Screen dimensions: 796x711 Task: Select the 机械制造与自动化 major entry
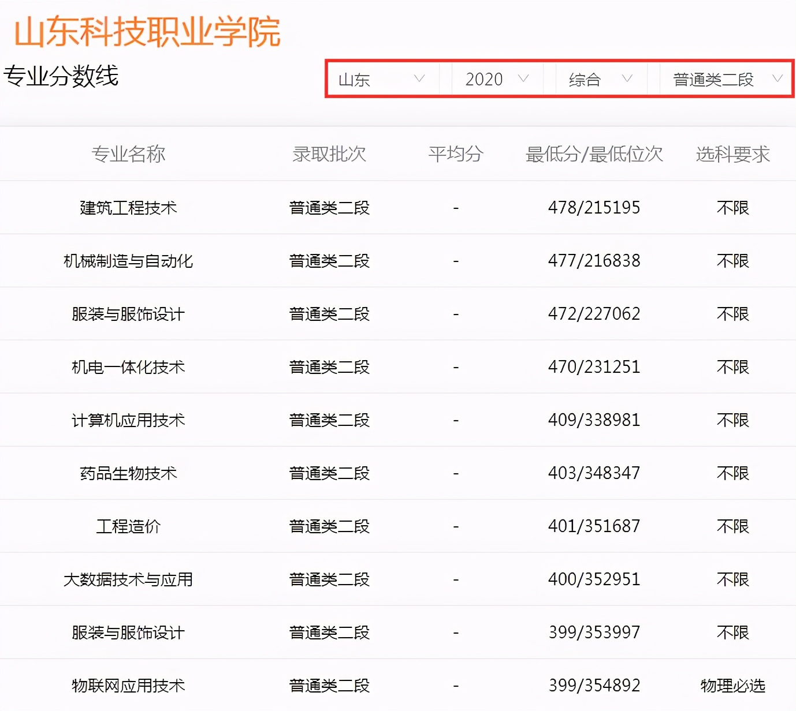click(x=128, y=261)
